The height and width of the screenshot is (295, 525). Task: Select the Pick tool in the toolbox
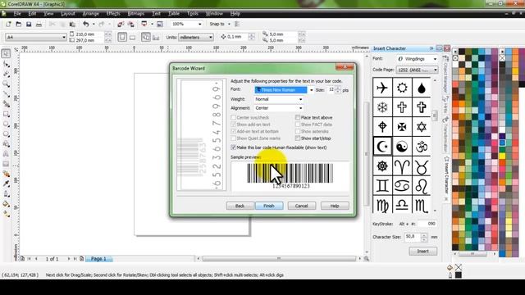point(6,53)
